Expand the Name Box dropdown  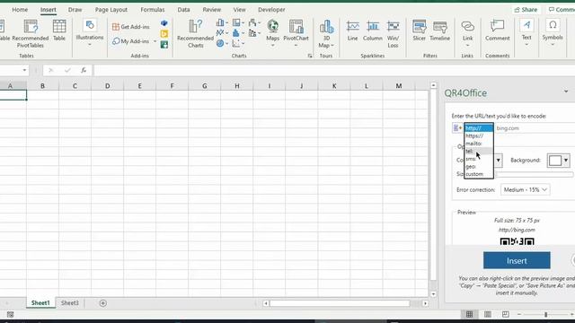[24, 70]
